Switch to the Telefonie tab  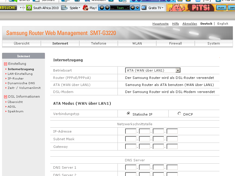point(99,43)
